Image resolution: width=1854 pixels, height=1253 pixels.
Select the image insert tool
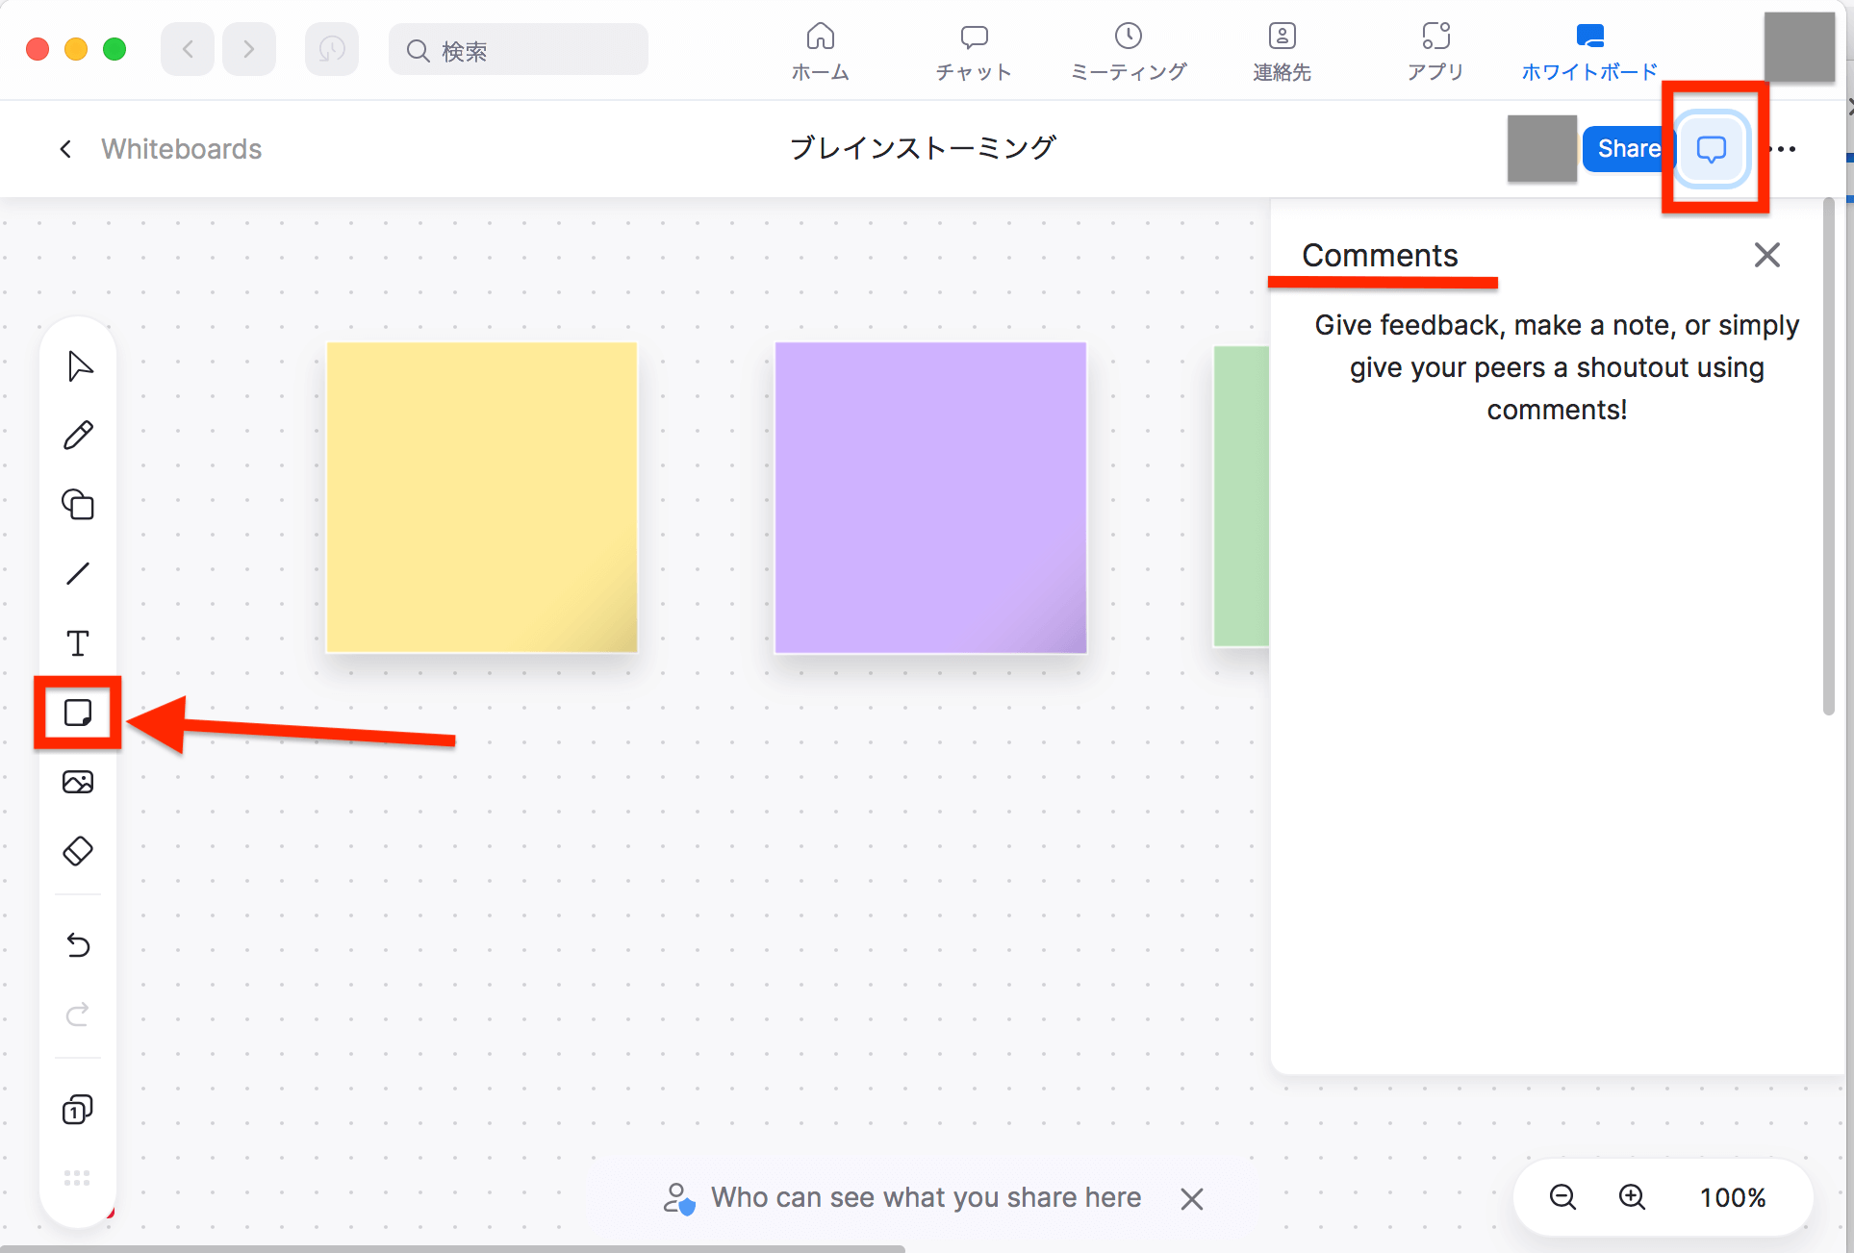click(77, 782)
